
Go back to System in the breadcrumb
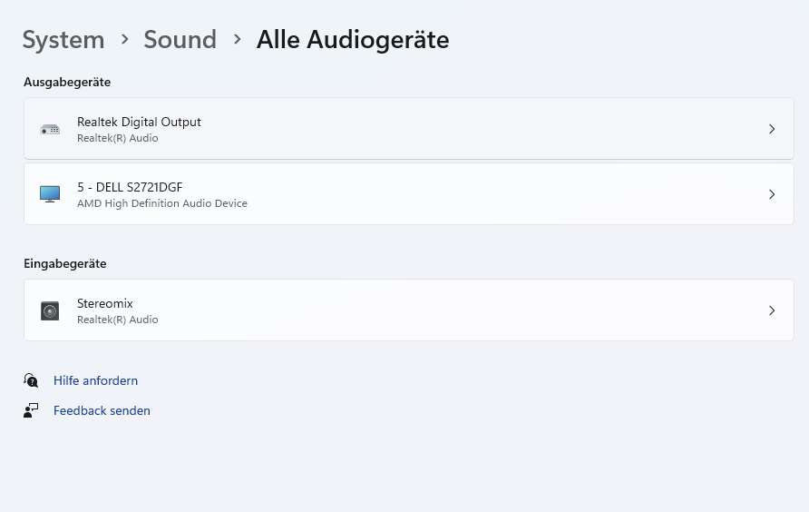click(63, 40)
